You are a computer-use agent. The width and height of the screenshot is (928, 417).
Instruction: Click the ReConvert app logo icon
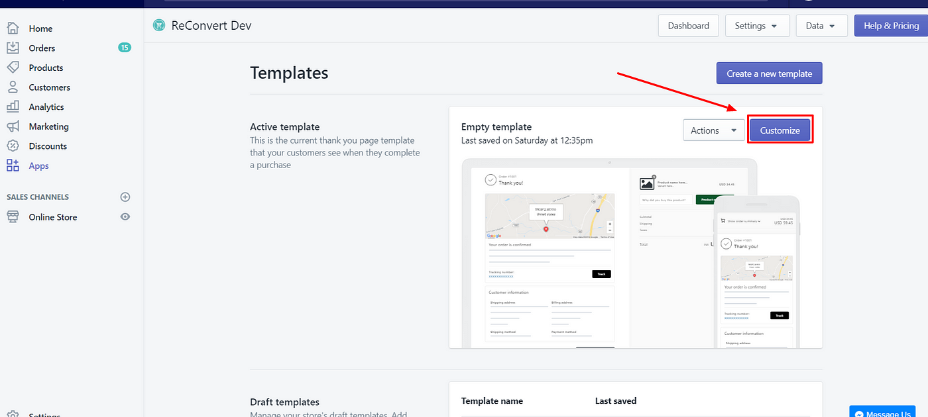(158, 25)
